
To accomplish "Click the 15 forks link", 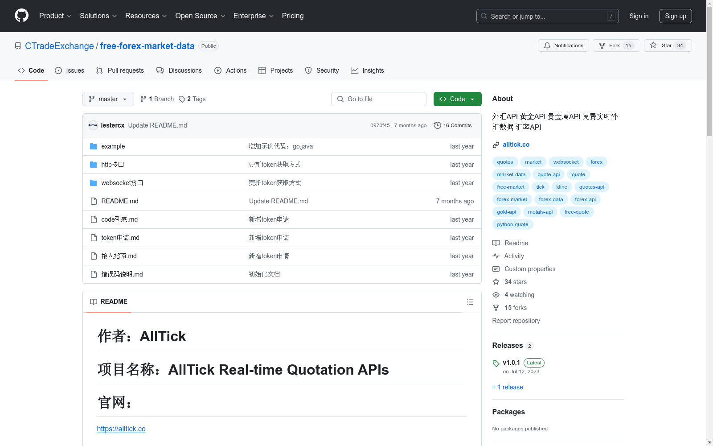I will pos(516,308).
